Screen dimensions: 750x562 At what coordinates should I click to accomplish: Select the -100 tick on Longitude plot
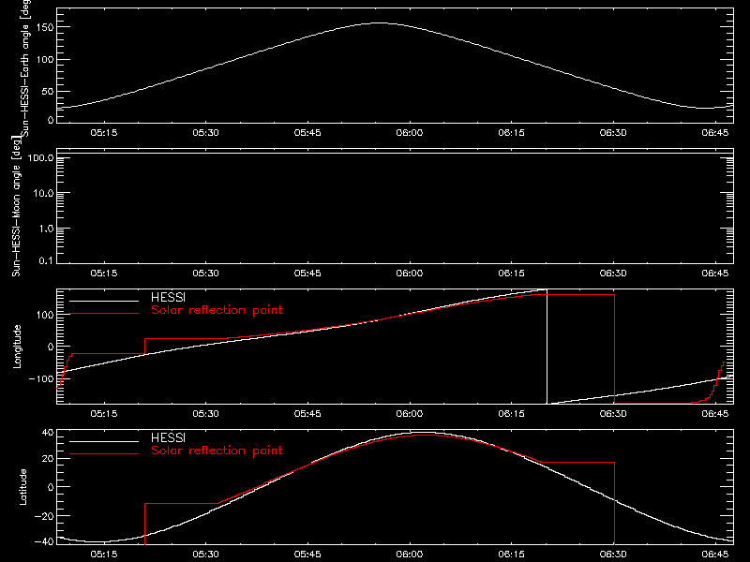point(41,378)
